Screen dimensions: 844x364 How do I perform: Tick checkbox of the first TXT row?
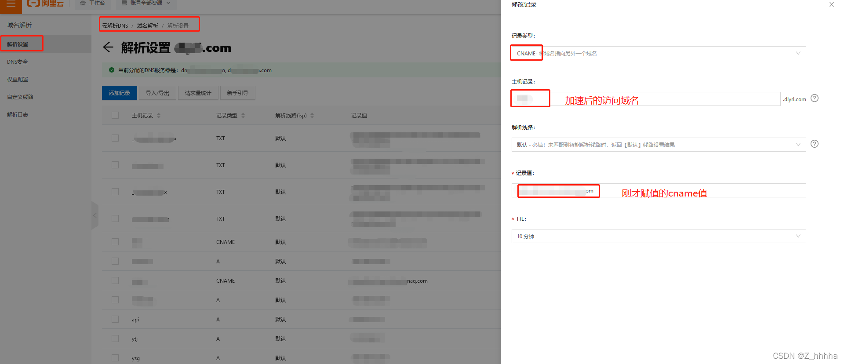coord(115,138)
